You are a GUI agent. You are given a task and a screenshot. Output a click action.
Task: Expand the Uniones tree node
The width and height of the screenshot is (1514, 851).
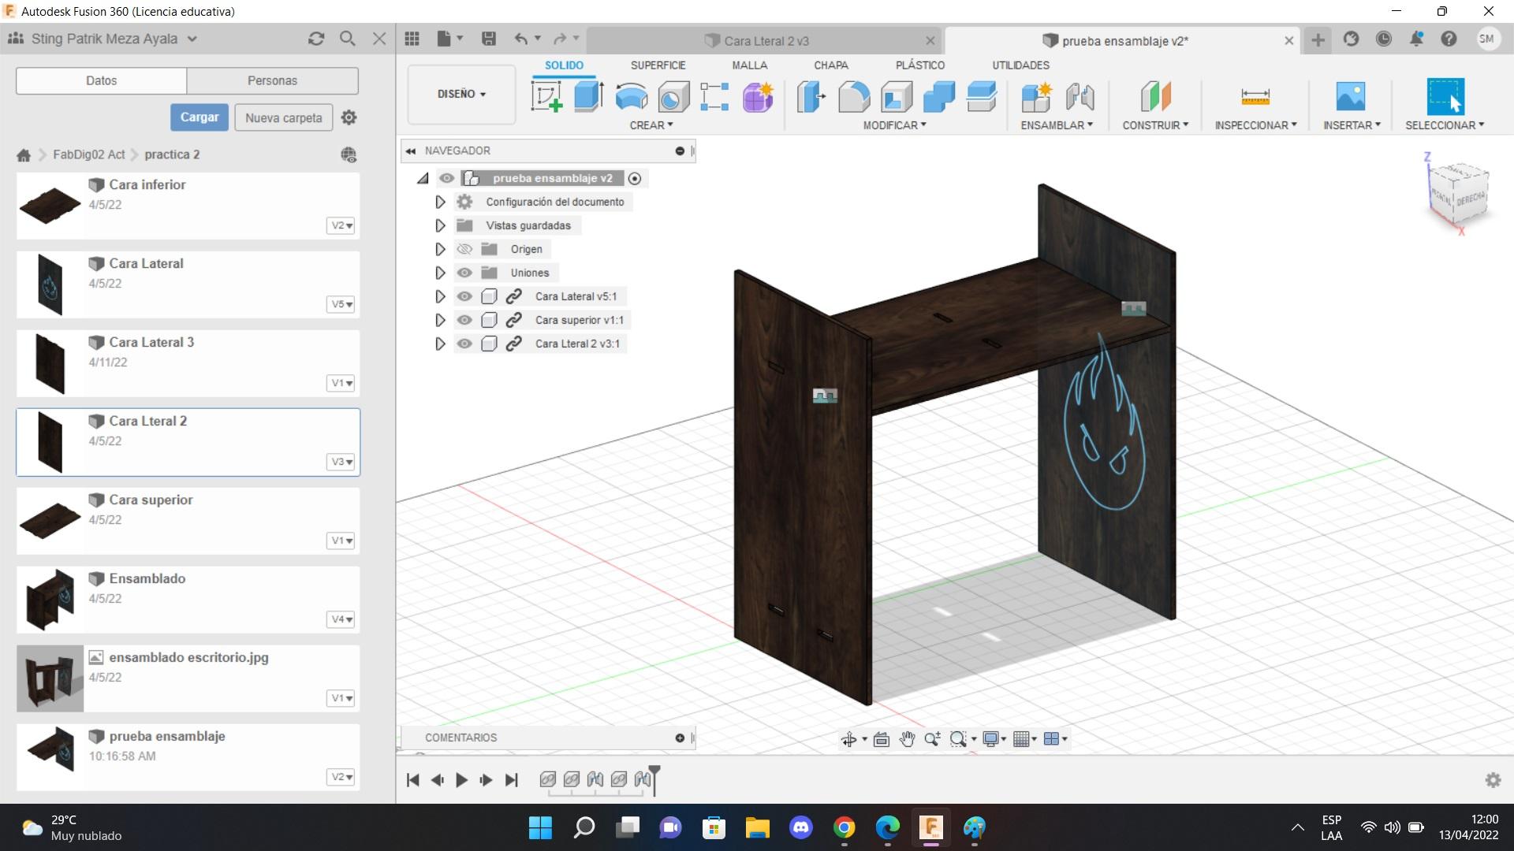pyautogui.click(x=440, y=273)
